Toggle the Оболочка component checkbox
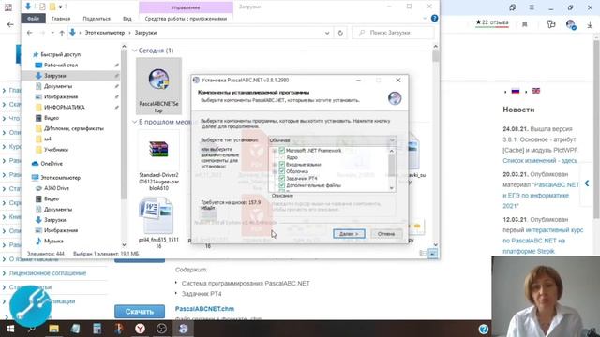600x337 pixels. 282,171
